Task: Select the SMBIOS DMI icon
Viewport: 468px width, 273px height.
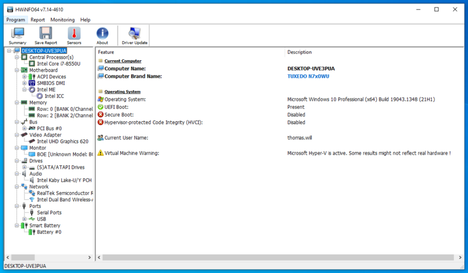Action: click(x=32, y=83)
